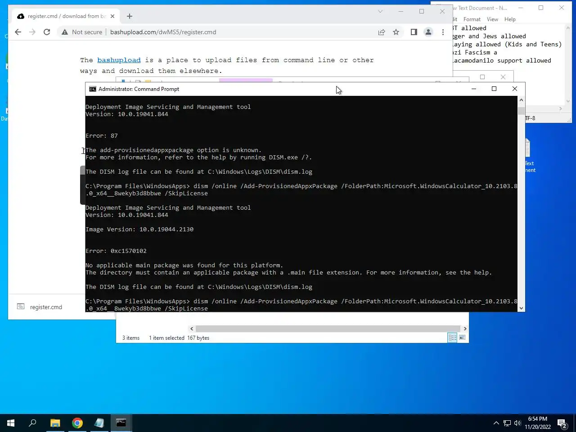Switch Explorer to details view

point(453,337)
